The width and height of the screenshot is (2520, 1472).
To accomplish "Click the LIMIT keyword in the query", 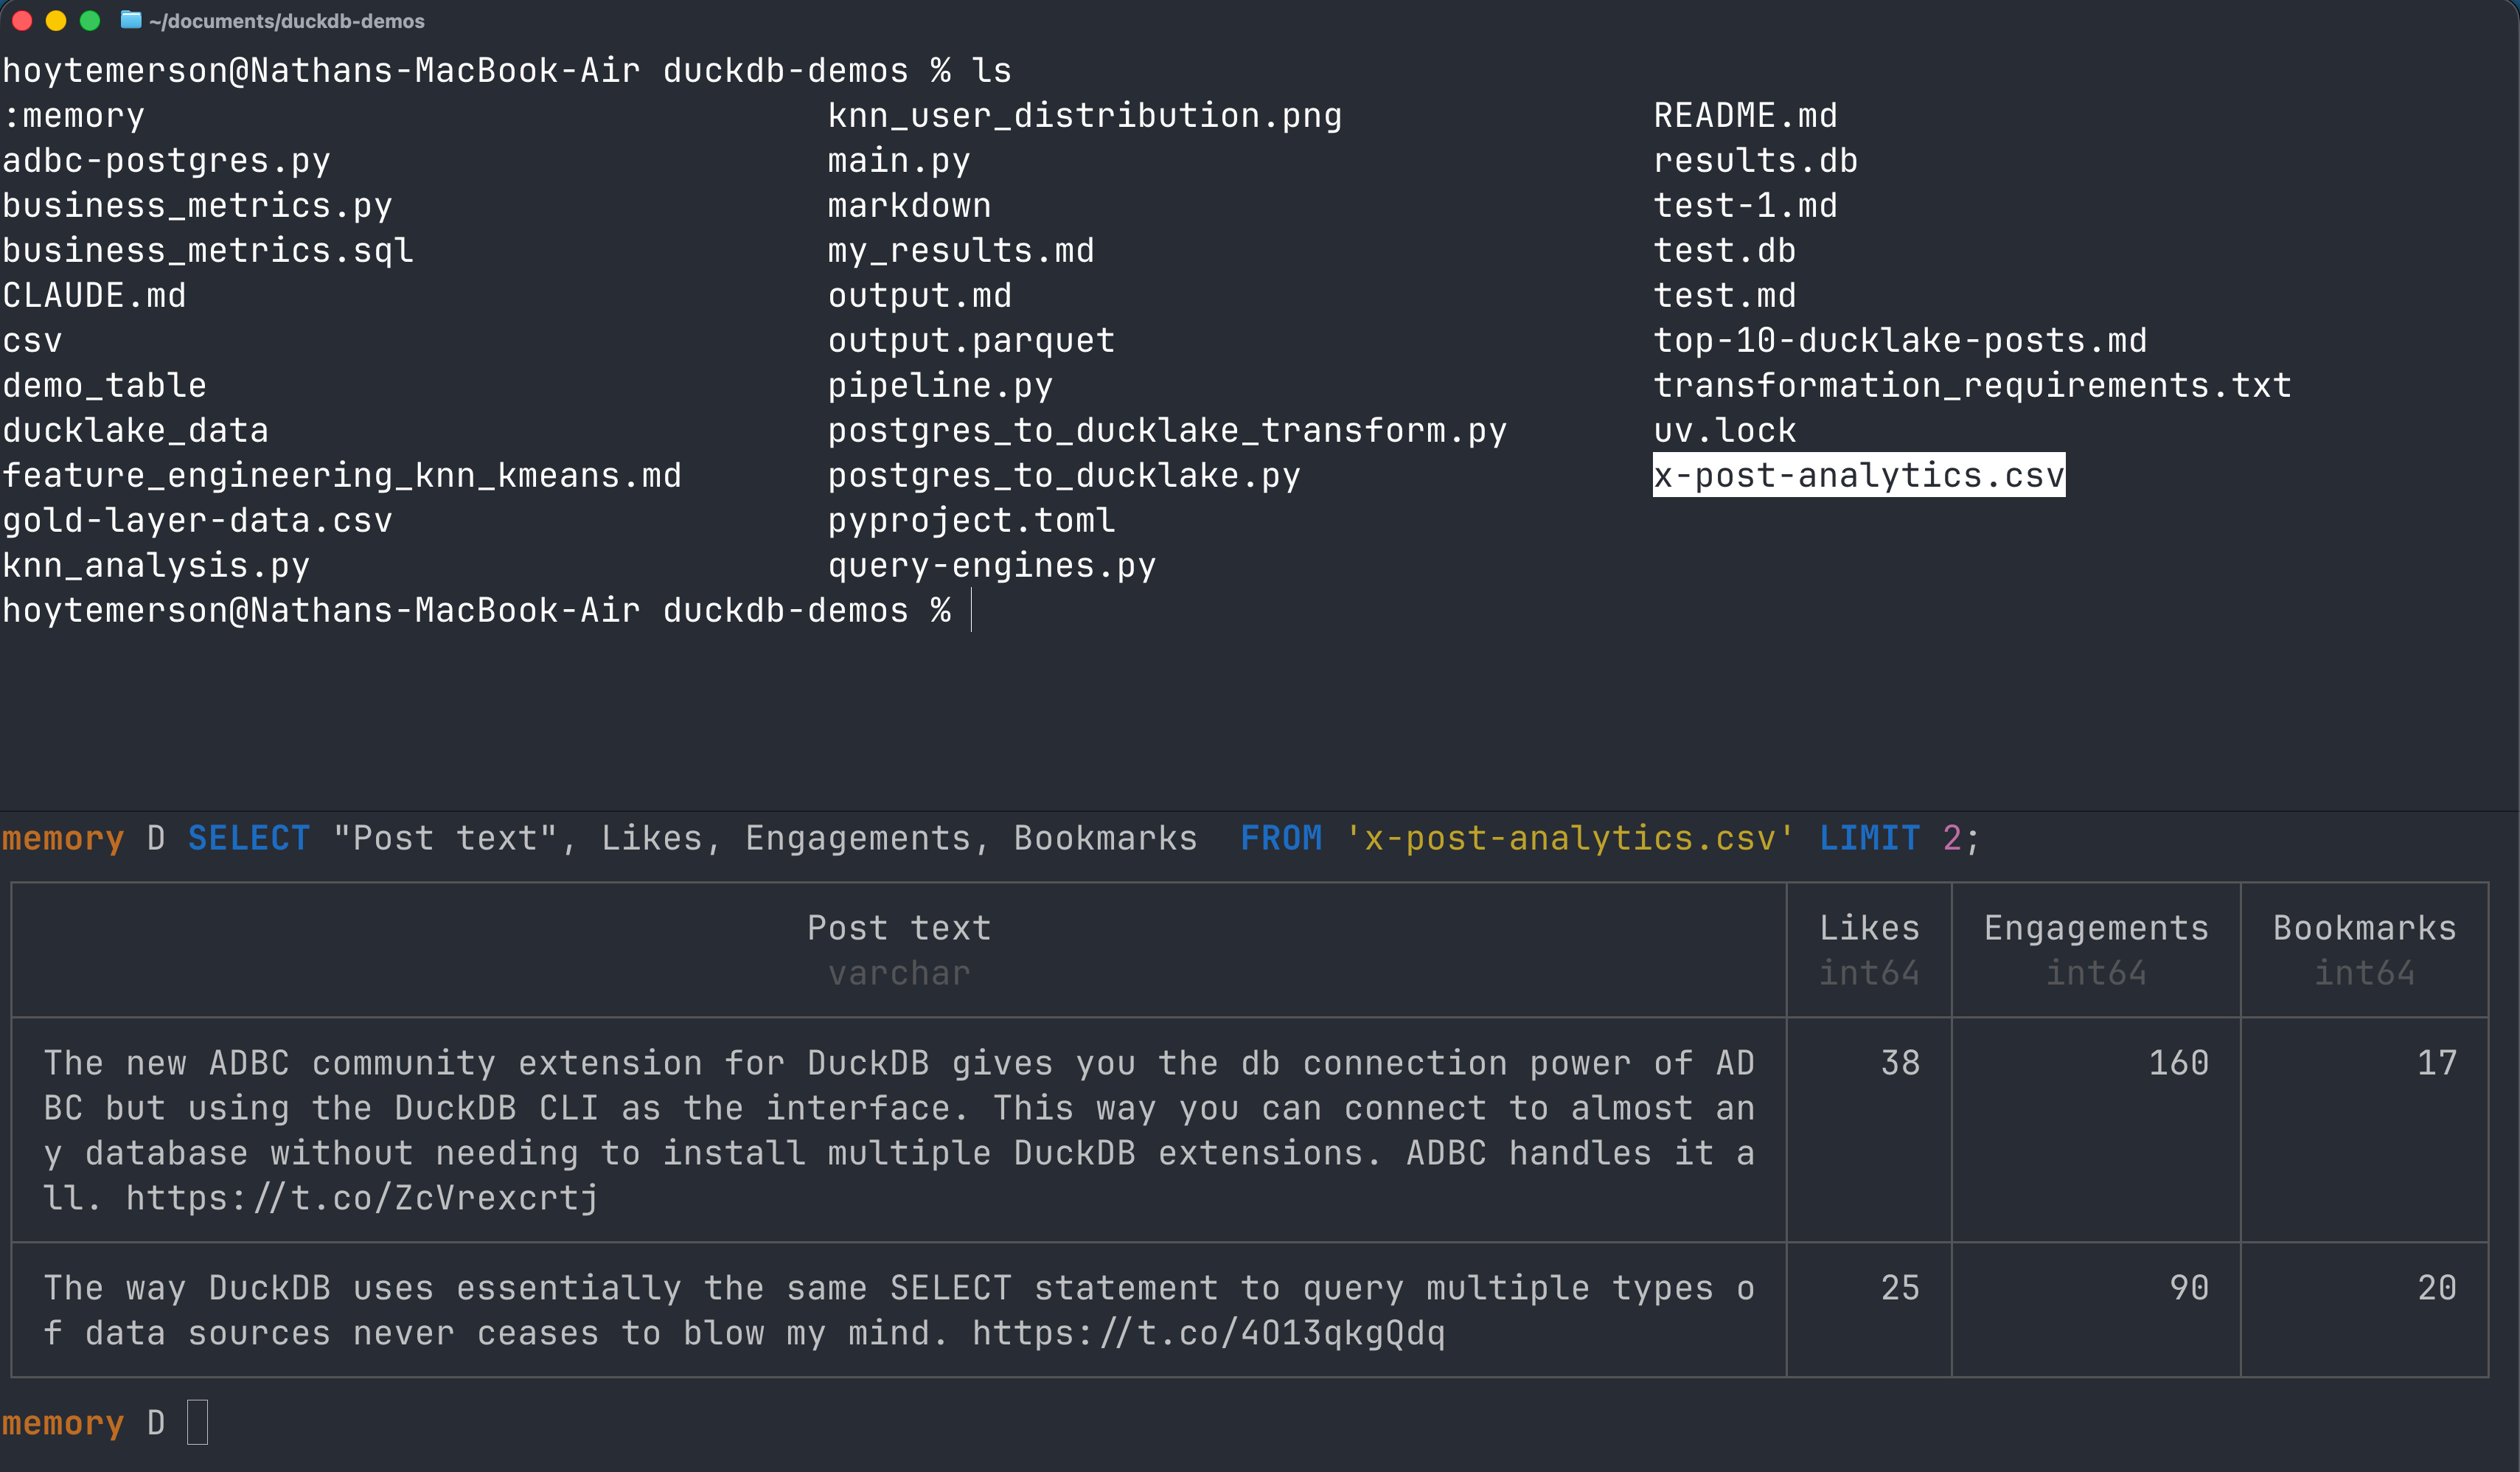I will point(1869,838).
